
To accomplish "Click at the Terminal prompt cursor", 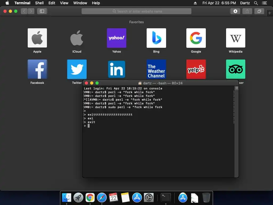I will (x=89, y=126).
